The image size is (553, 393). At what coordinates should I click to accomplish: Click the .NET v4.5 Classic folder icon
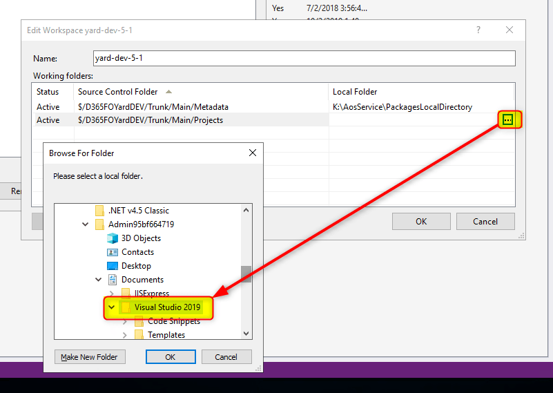tap(99, 211)
